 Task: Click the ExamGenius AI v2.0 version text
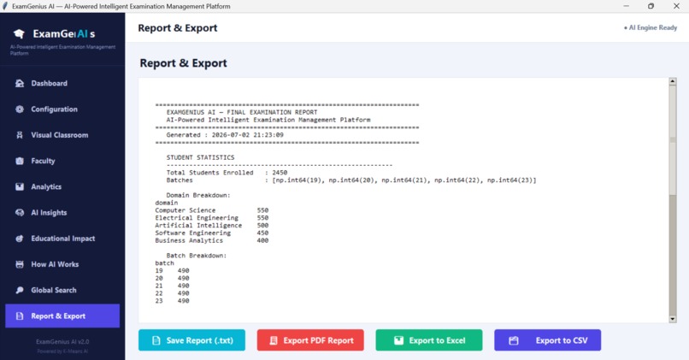62,341
